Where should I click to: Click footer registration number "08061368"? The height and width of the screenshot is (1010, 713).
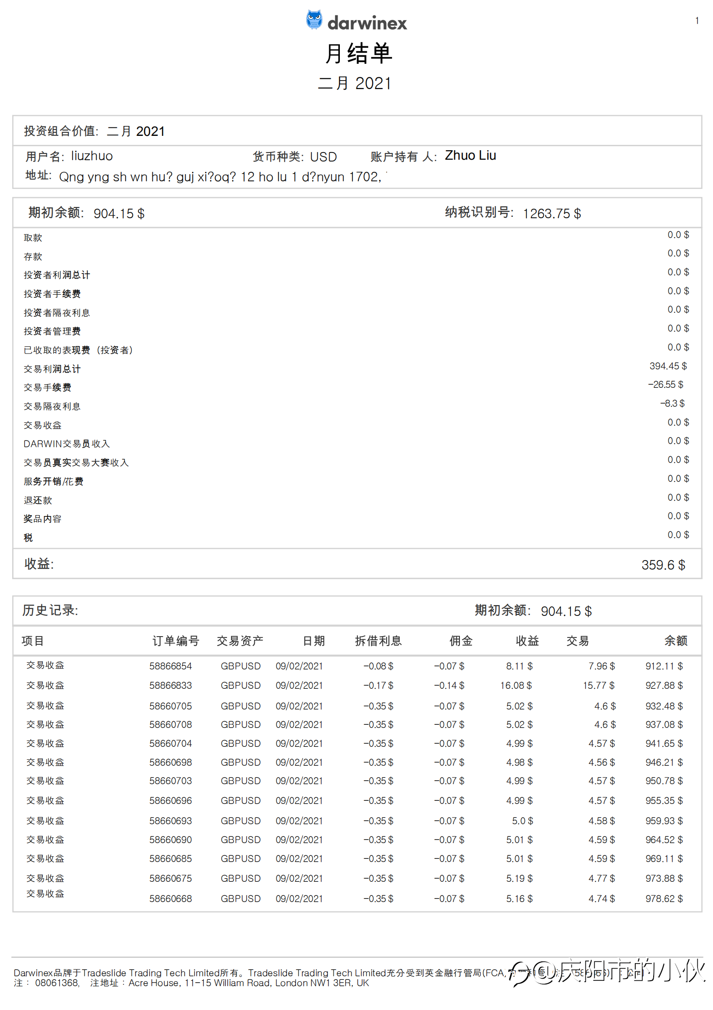pyautogui.click(x=57, y=983)
